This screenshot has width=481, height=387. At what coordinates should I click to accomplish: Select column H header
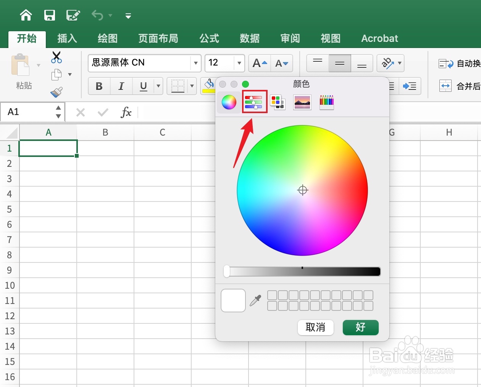point(449,133)
